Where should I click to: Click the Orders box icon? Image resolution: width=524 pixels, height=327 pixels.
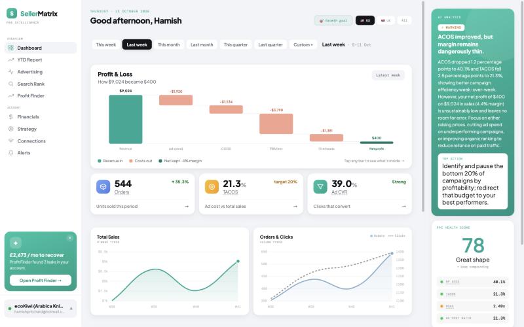coord(103,187)
